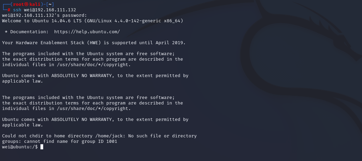Click the 'ssh' command word

(x=17, y=10)
